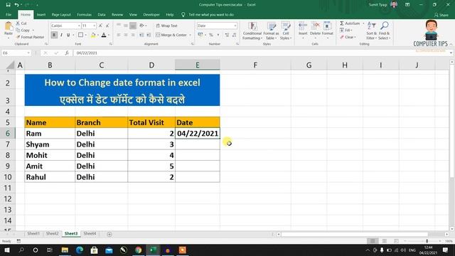The width and height of the screenshot is (455, 256).
Task: Open Find & Select magnifier
Action: click(385, 31)
